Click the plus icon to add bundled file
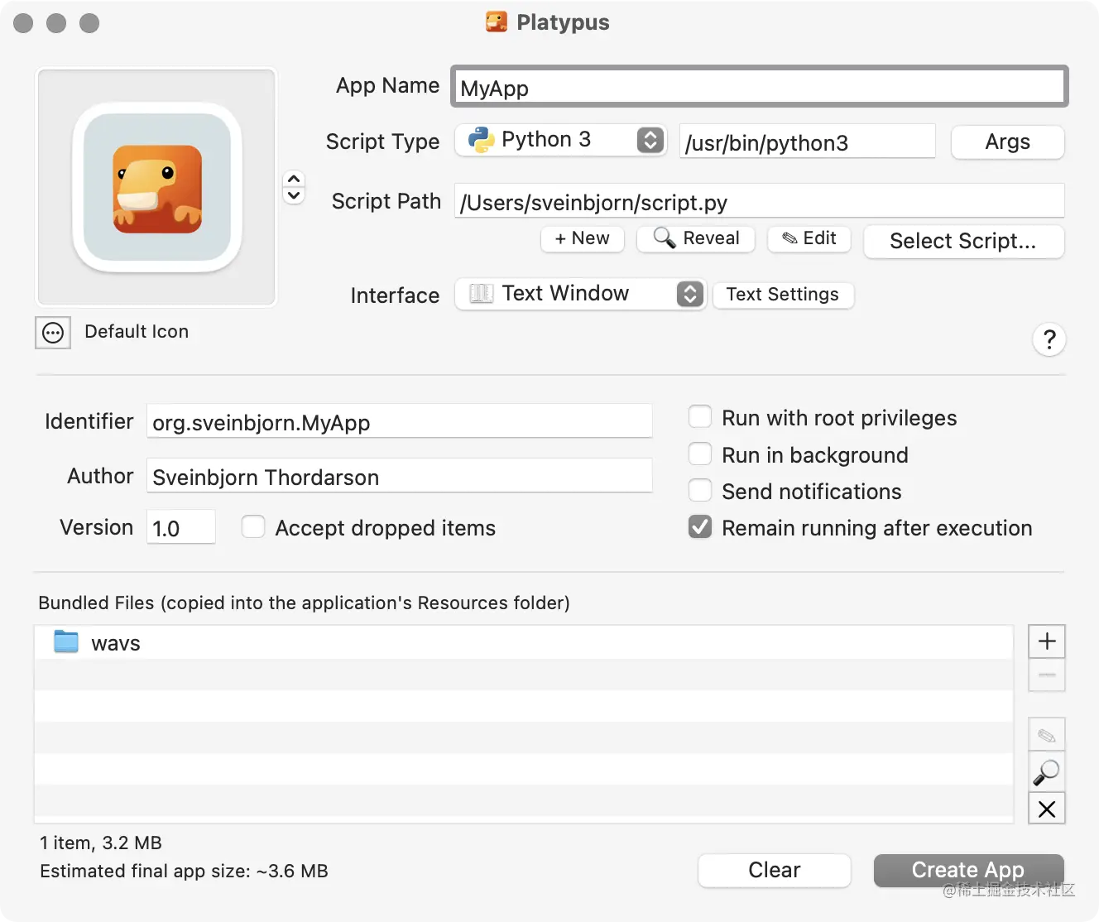This screenshot has height=922, width=1099. [x=1047, y=641]
